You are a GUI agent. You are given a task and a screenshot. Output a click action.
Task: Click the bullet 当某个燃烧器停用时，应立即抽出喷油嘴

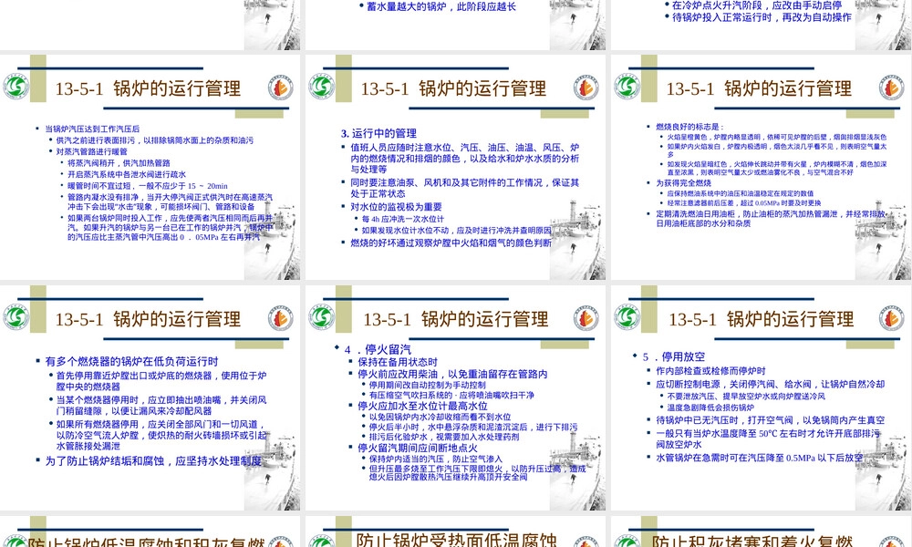point(161,405)
